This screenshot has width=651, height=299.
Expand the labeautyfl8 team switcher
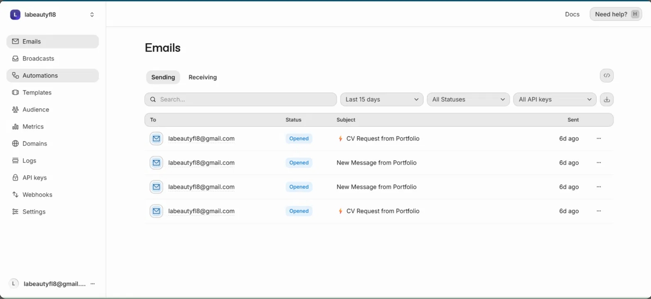click(92, 15)
